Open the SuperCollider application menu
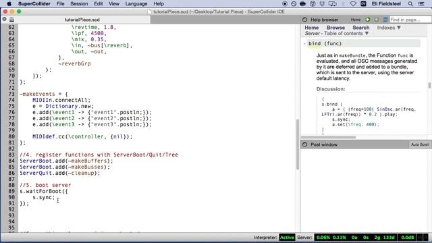 [34, 3]
